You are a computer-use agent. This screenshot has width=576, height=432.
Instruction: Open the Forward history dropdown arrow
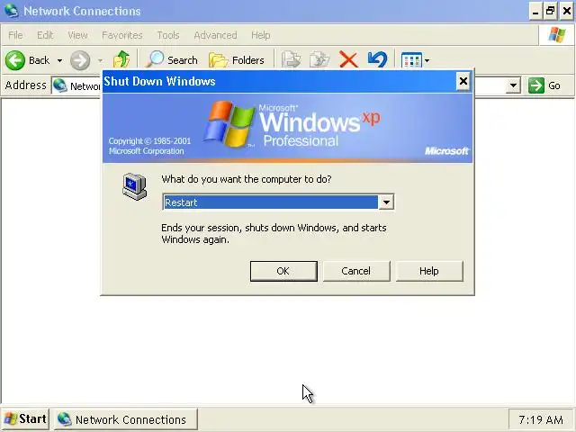100,60
